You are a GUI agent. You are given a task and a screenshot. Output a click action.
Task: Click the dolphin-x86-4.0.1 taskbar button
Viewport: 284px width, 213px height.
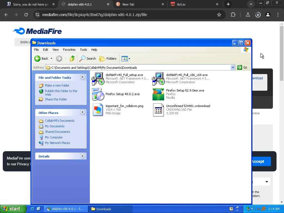pos(66,209)
